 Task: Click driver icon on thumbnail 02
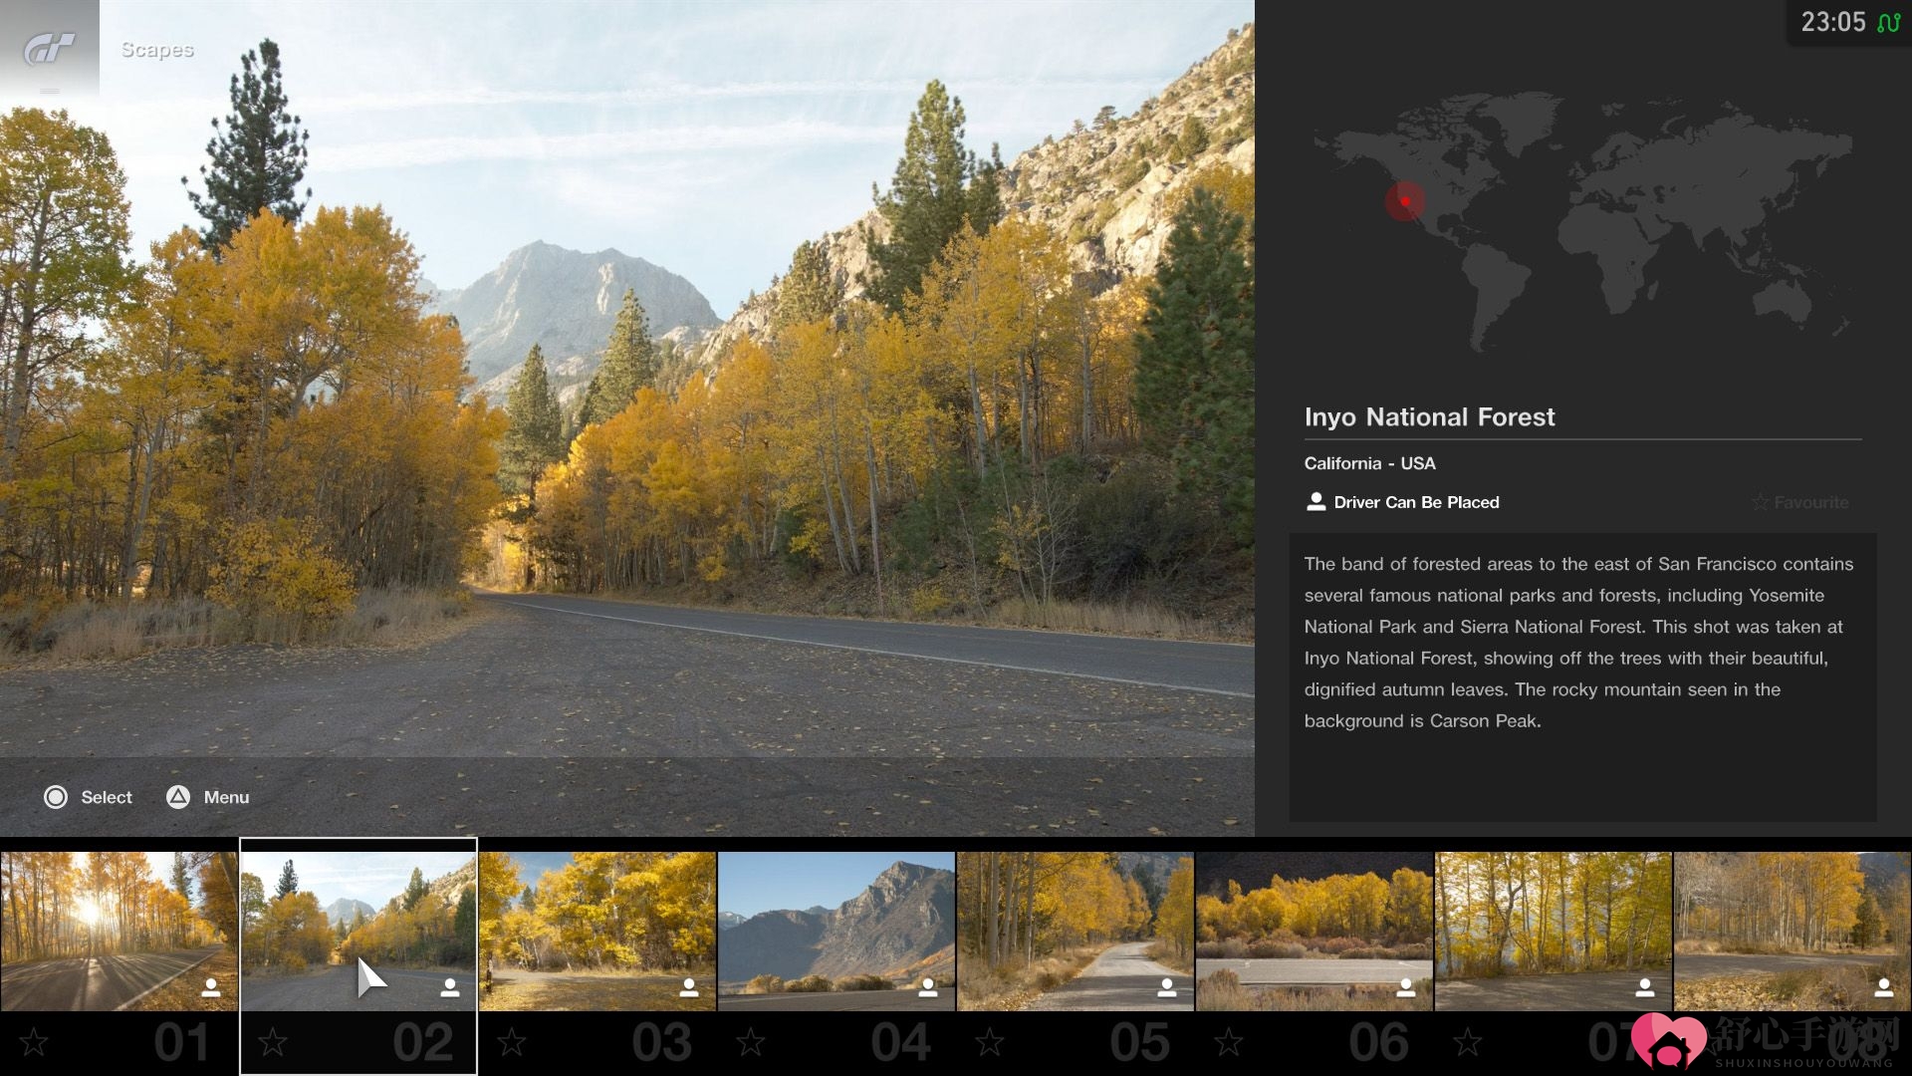(x=450, y=987)
